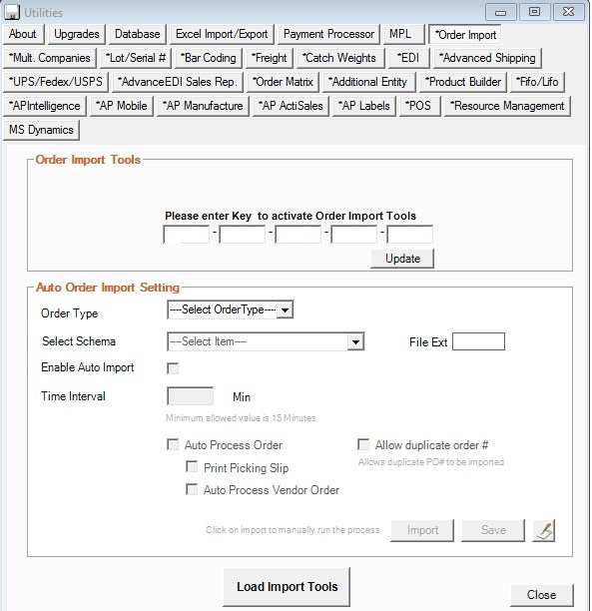The image size is (592, 611).
Task: Select the MS Dynamics tab
Action: (x=41, y=130)
